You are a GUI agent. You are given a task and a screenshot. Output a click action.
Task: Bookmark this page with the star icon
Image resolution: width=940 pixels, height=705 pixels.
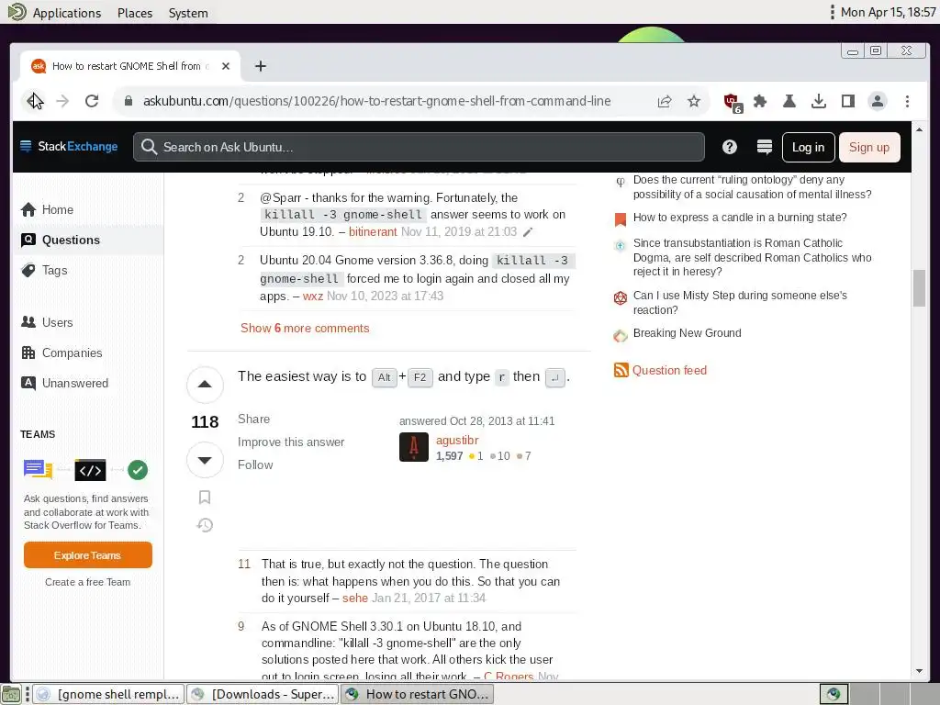[694, 101]
